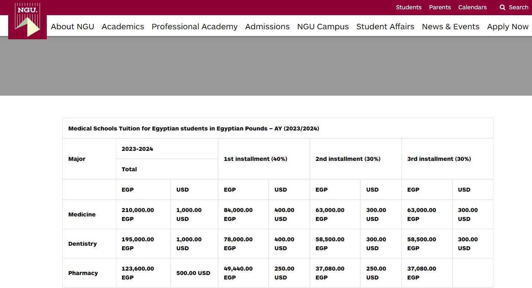Open the NGU Campus menu
This screenshot has height=288, width=532.
click(323, 27)
